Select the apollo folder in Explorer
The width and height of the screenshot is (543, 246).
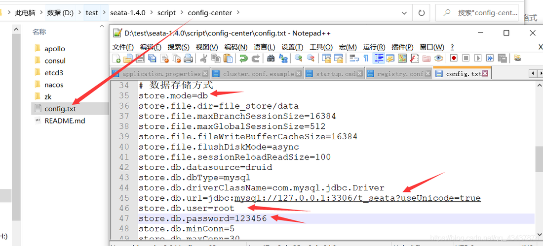coord(55,49)
